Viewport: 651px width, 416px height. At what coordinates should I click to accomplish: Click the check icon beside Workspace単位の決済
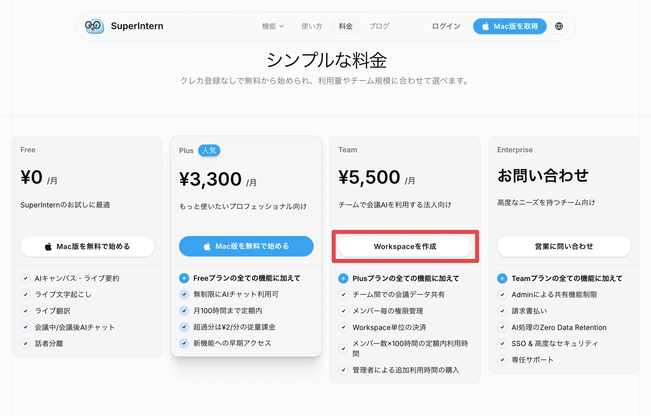click(343, 327)
